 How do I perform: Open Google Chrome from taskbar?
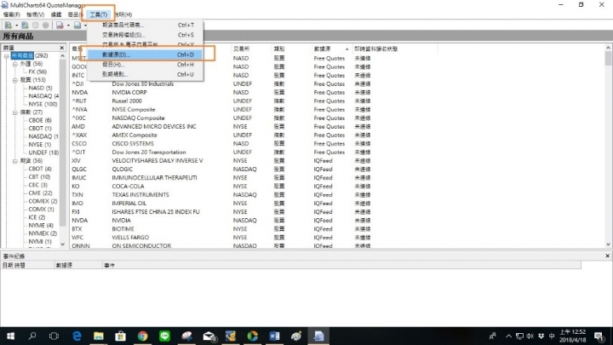(x=143, y=336)
